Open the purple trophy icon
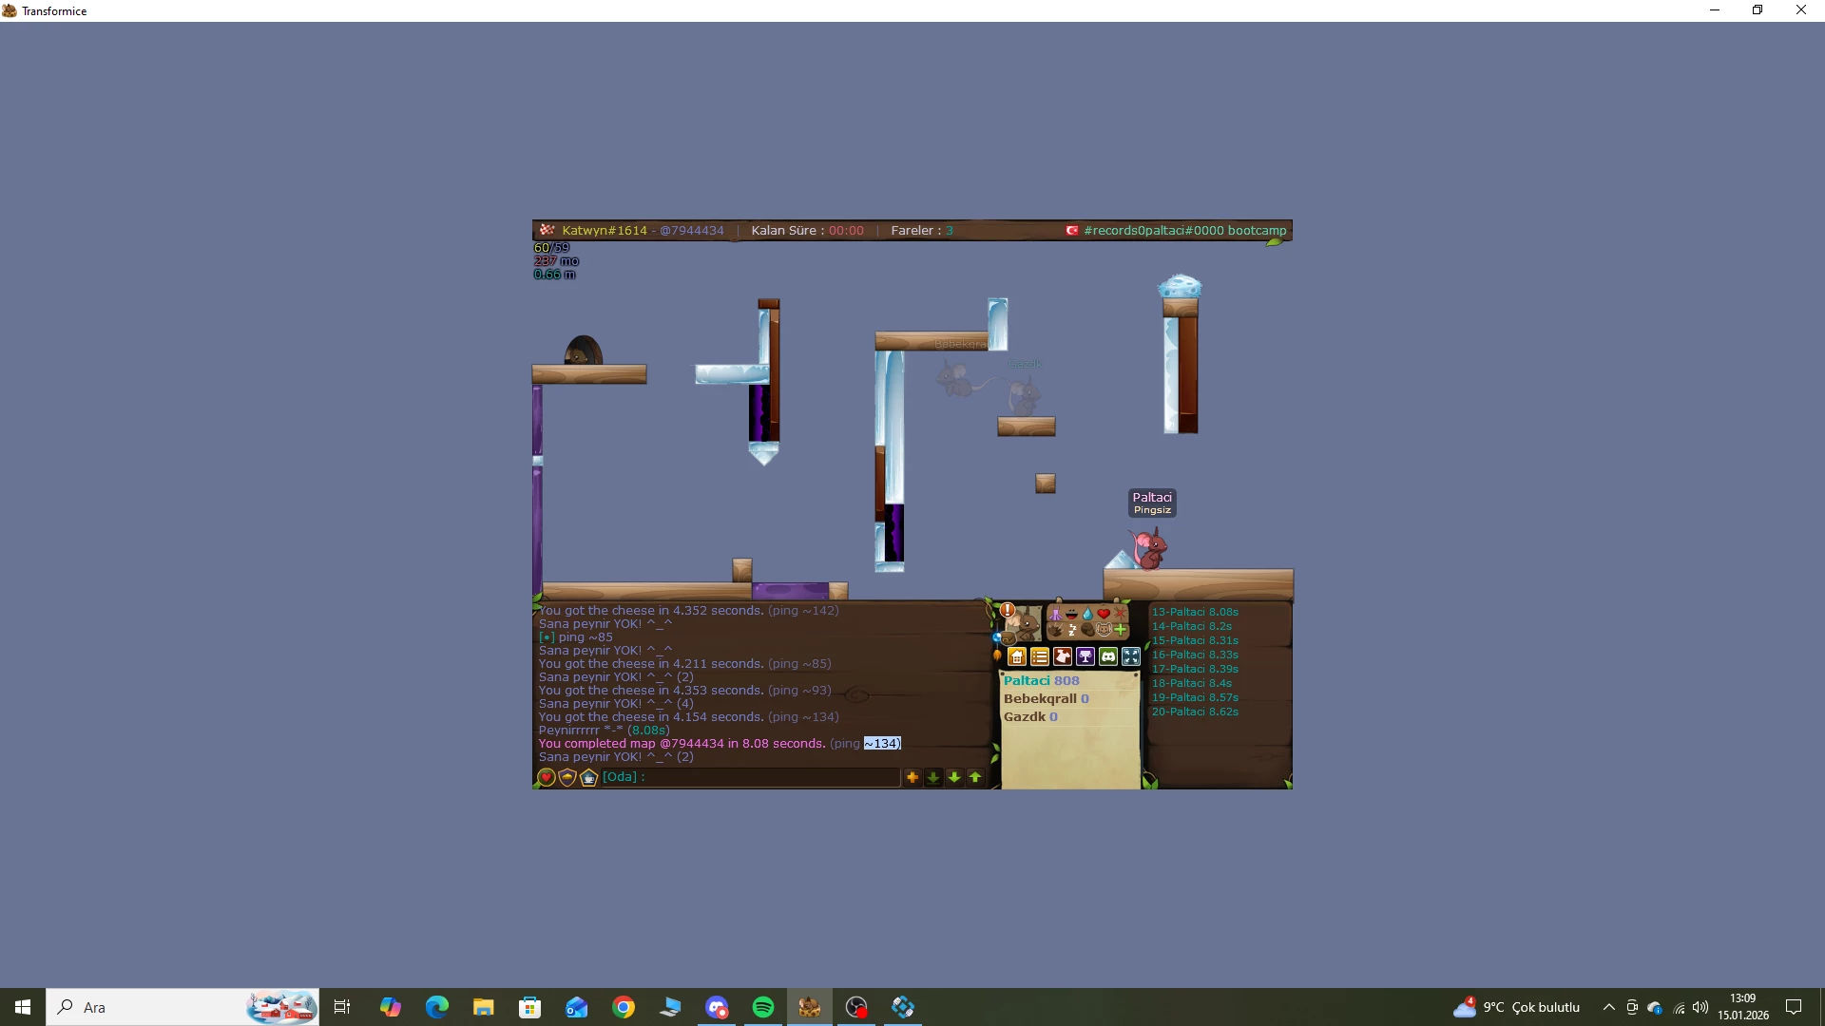 tap(1085, 656)
